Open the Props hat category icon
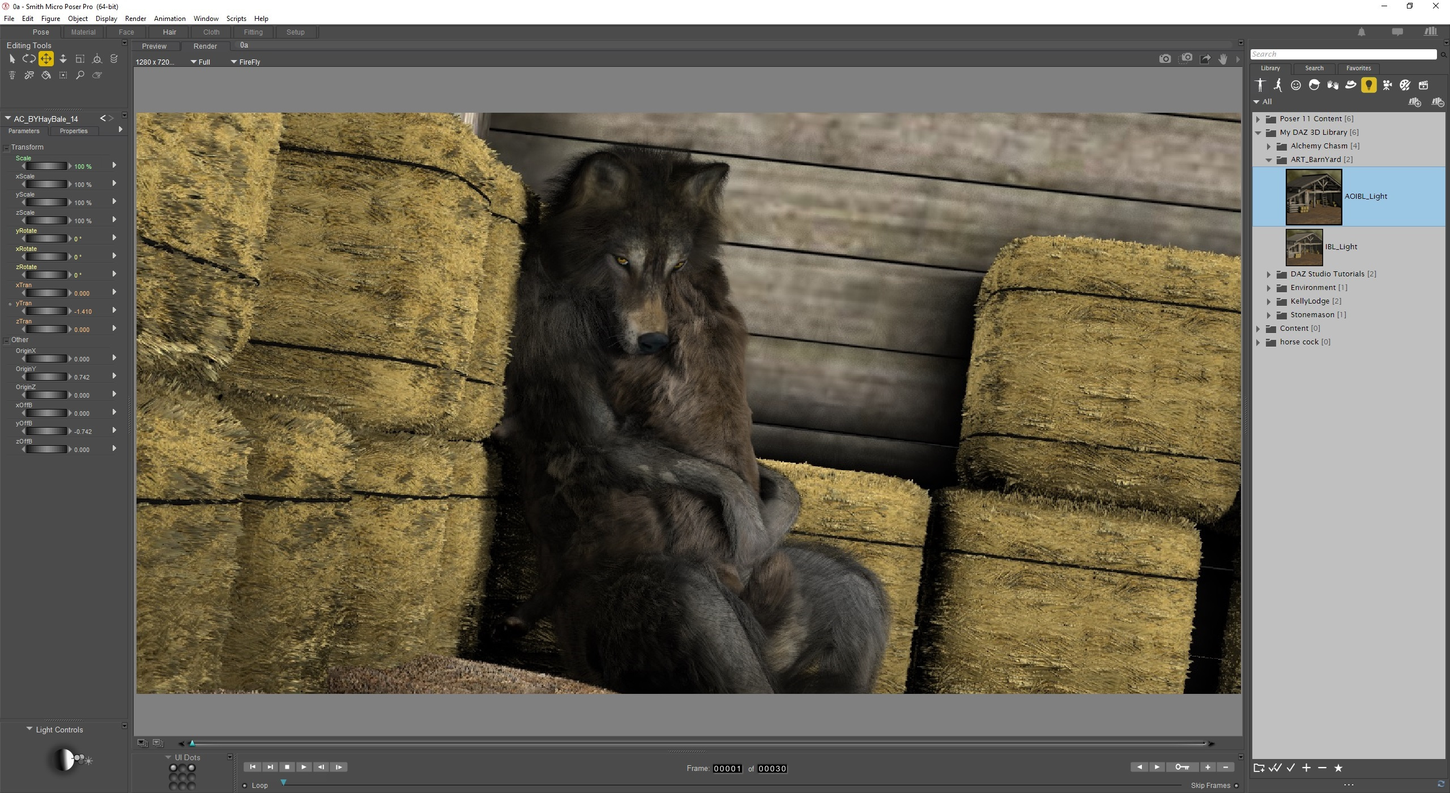The width and height of the screenshot is (1450, 793). click(1350, 86)
